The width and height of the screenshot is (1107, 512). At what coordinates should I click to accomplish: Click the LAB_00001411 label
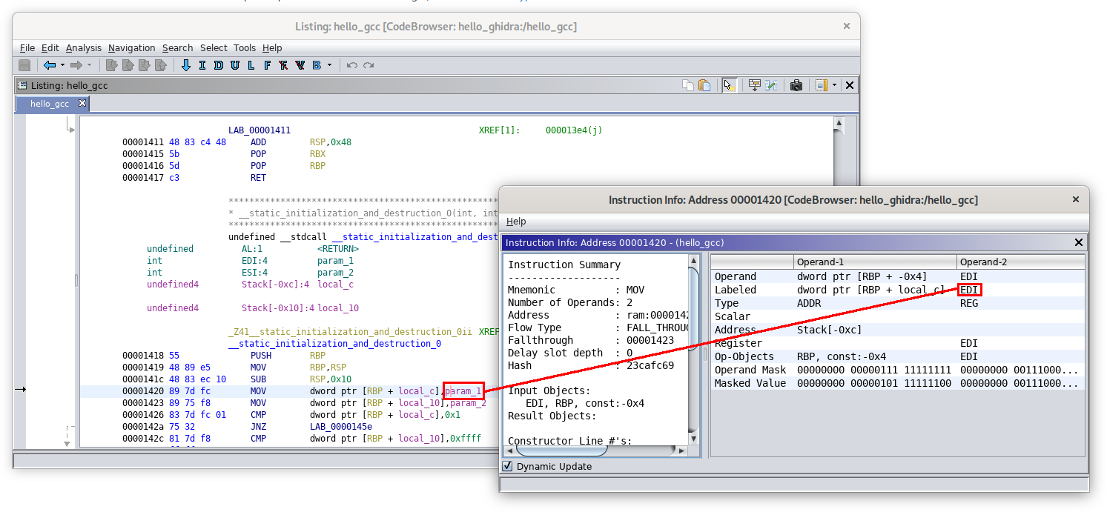pos(260,130)
